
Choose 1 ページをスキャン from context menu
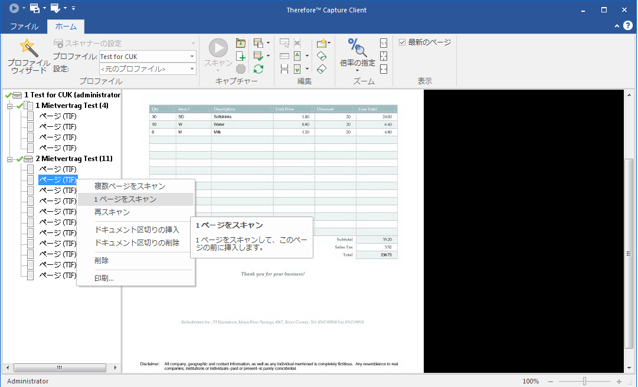136,199
